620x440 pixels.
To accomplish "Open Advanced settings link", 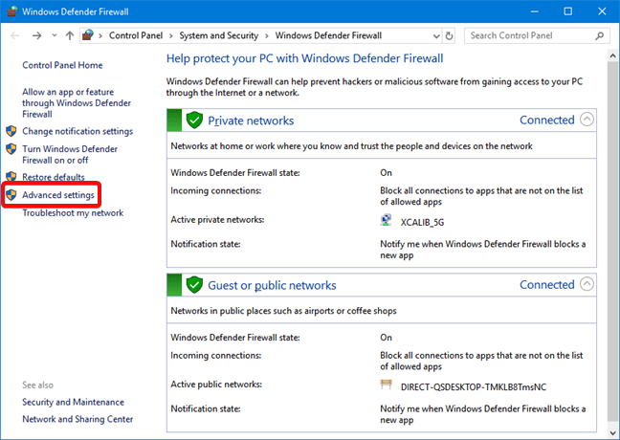I will (x=58, y=195).
